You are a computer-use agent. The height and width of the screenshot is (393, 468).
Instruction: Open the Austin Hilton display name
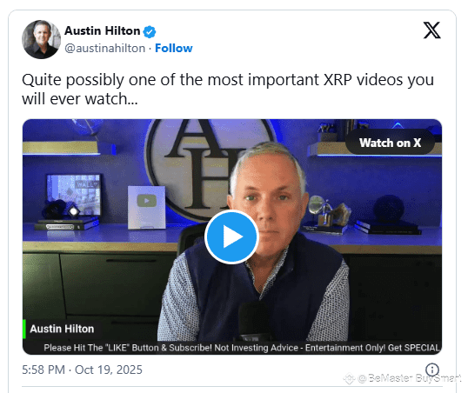click(103, 31)
